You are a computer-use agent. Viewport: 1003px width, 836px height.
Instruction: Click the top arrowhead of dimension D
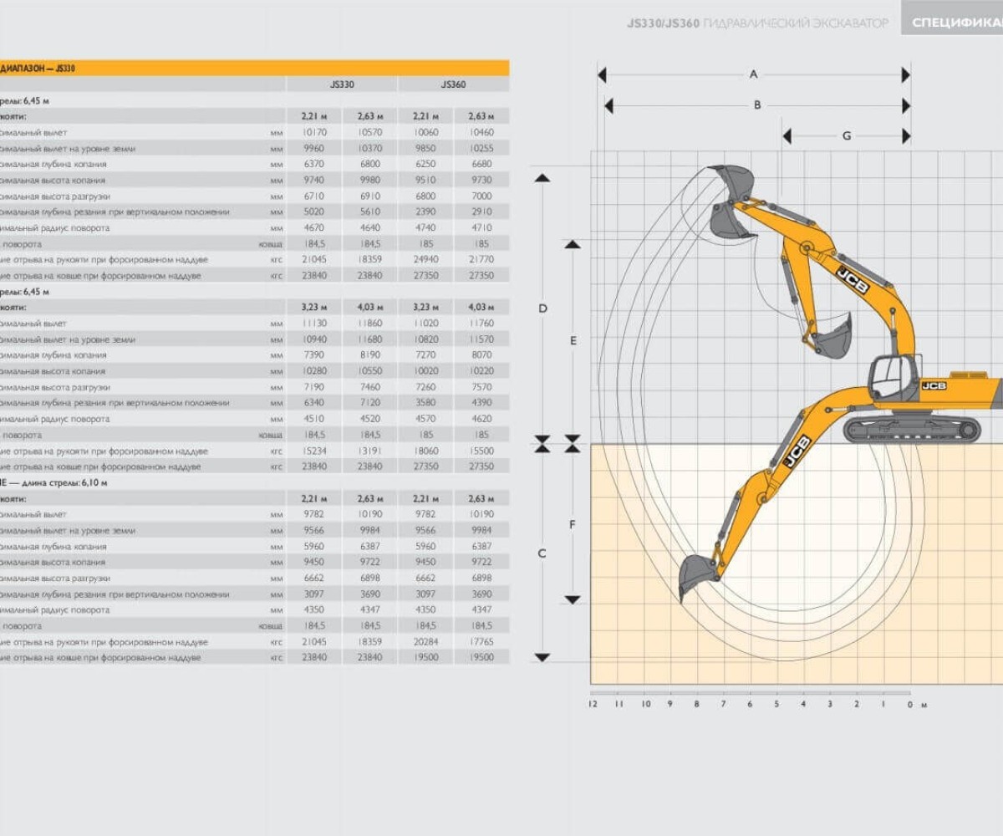pyautogui.click(x=542, y=178)
